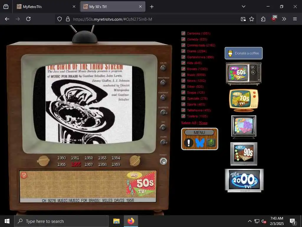Viewport: 302px width, 227px height.
Task: Toggle the Other category checkbox
Action: click(x=183, y=87)
